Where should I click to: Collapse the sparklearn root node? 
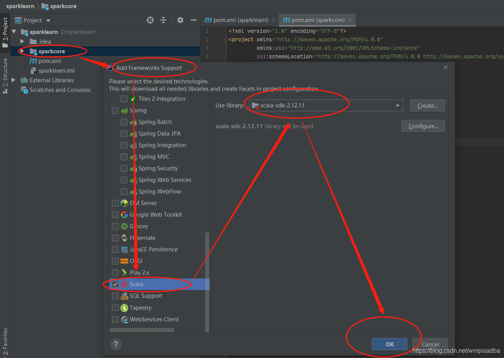[x=14, y=32]
